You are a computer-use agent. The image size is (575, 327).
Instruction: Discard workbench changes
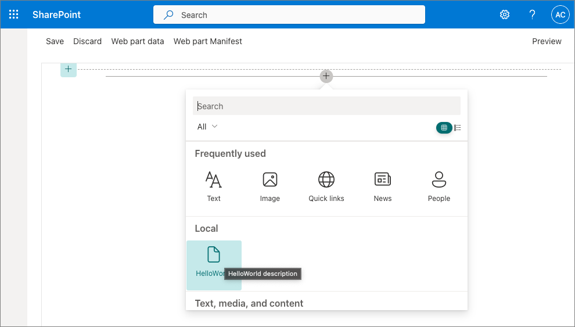pyautogui.click(x=87, y=41)
